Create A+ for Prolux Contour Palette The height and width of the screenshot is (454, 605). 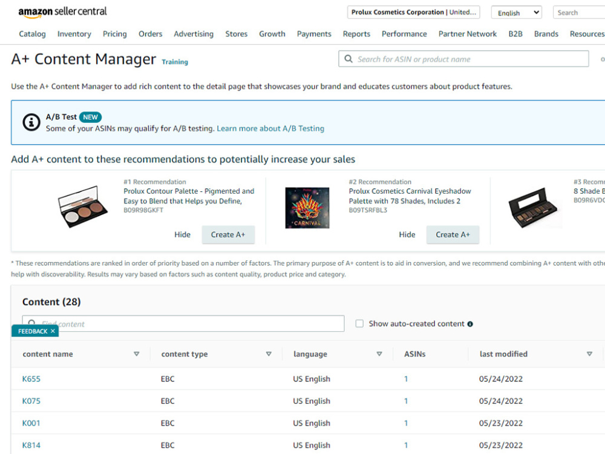pyautogui.click(x=228, y=235)
